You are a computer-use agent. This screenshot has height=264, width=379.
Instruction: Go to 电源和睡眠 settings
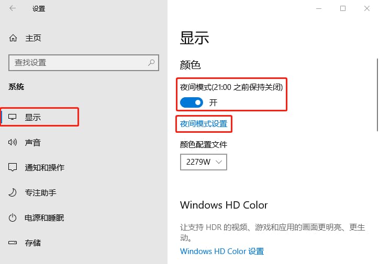44,217
